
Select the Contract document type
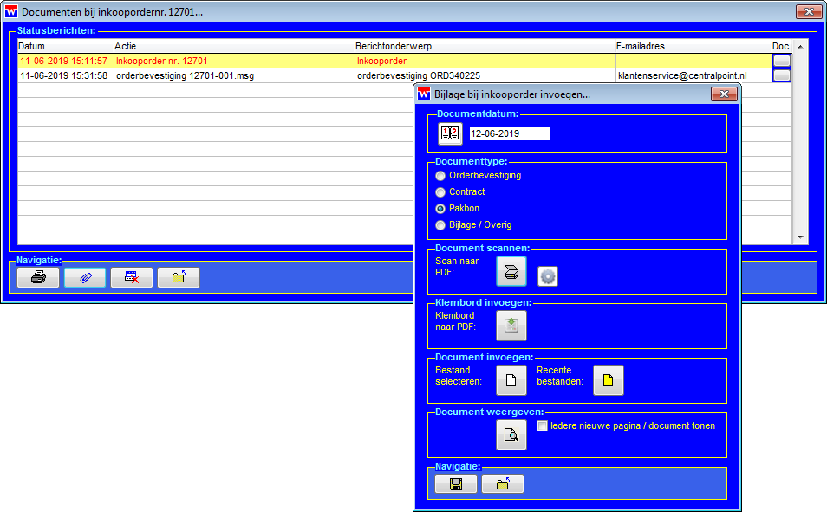pyautogui.click(x=440, y=192)
